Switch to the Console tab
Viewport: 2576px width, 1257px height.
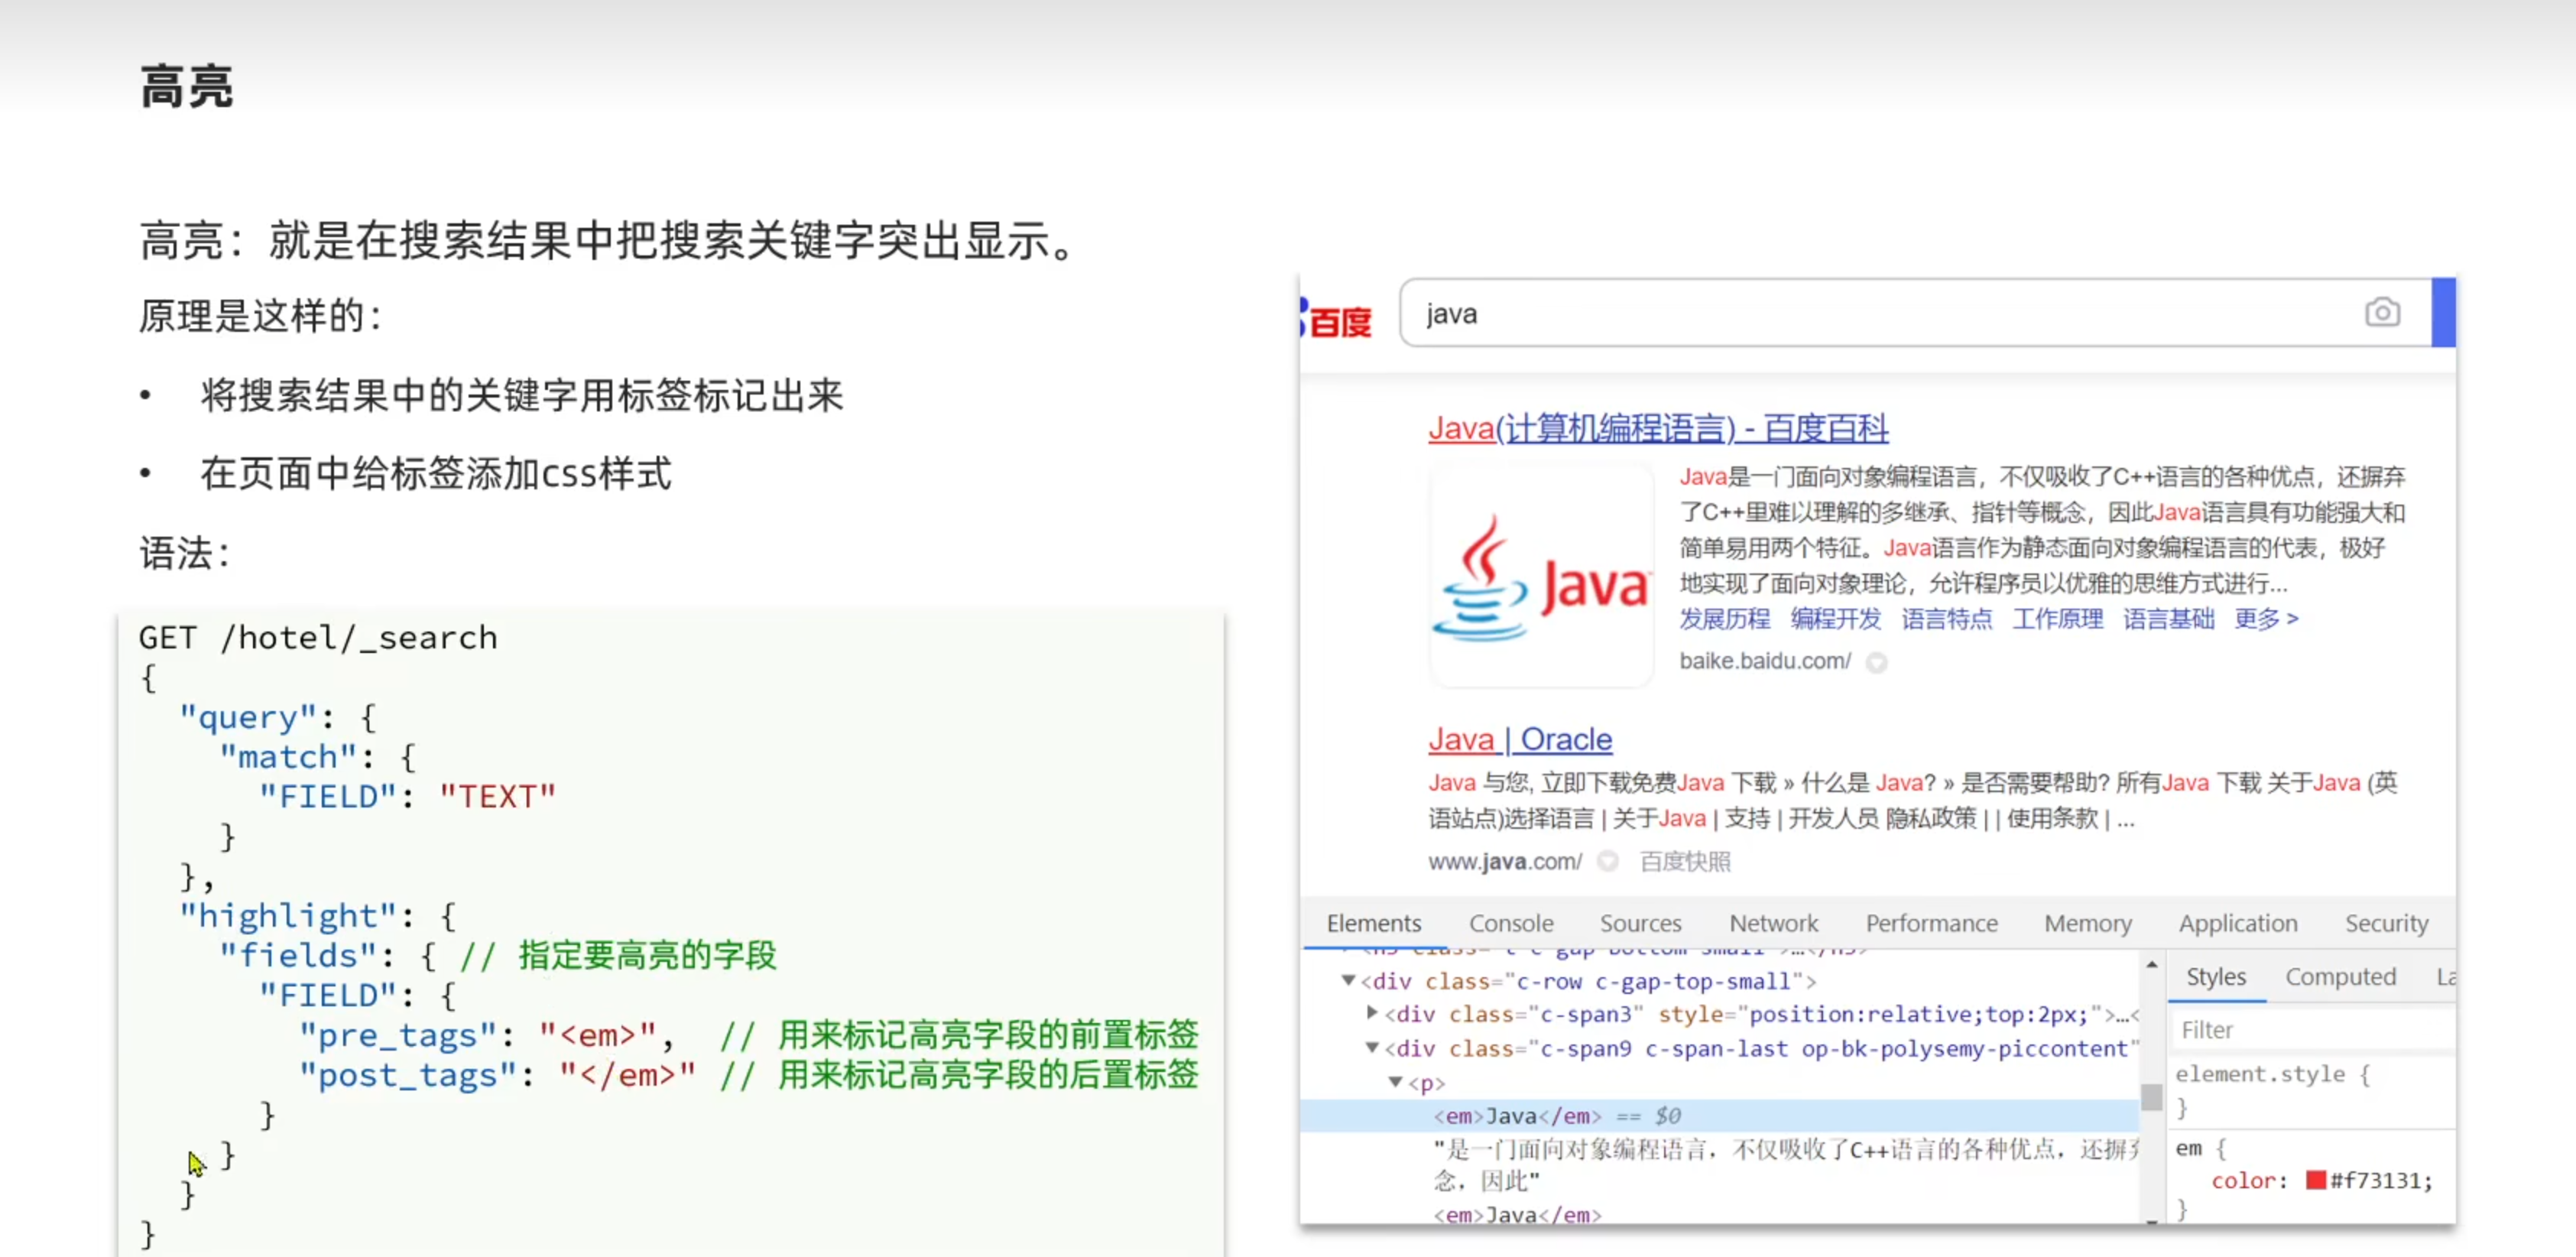pos(1511,923)
